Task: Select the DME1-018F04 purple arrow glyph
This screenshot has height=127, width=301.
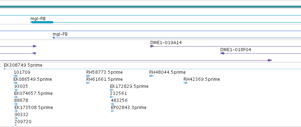Action: 222,53
